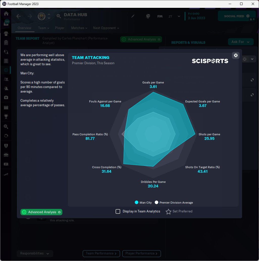This screenshot has height=261, width=259.
Task: Open the Transfers arrows sidebar icon
Action: pyautogui.click(x=6, y=136)
